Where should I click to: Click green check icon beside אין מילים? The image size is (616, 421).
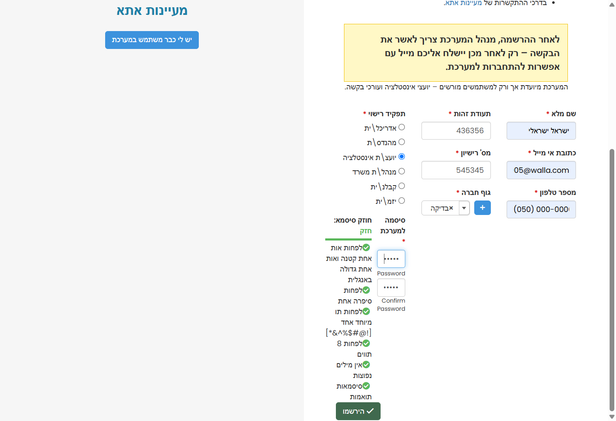tap(366, 364)
